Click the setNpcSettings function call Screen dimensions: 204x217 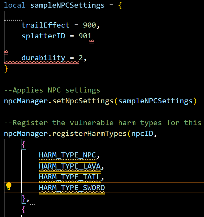(83, 101)
